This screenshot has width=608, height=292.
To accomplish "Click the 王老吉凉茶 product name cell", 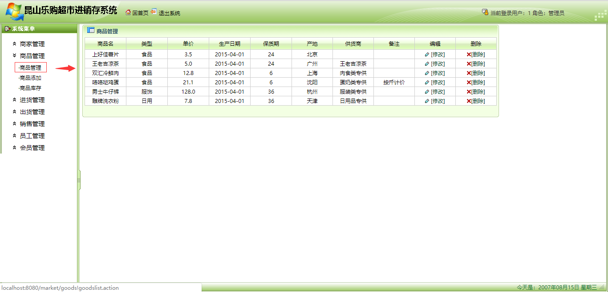I will (x=105, y=63).
